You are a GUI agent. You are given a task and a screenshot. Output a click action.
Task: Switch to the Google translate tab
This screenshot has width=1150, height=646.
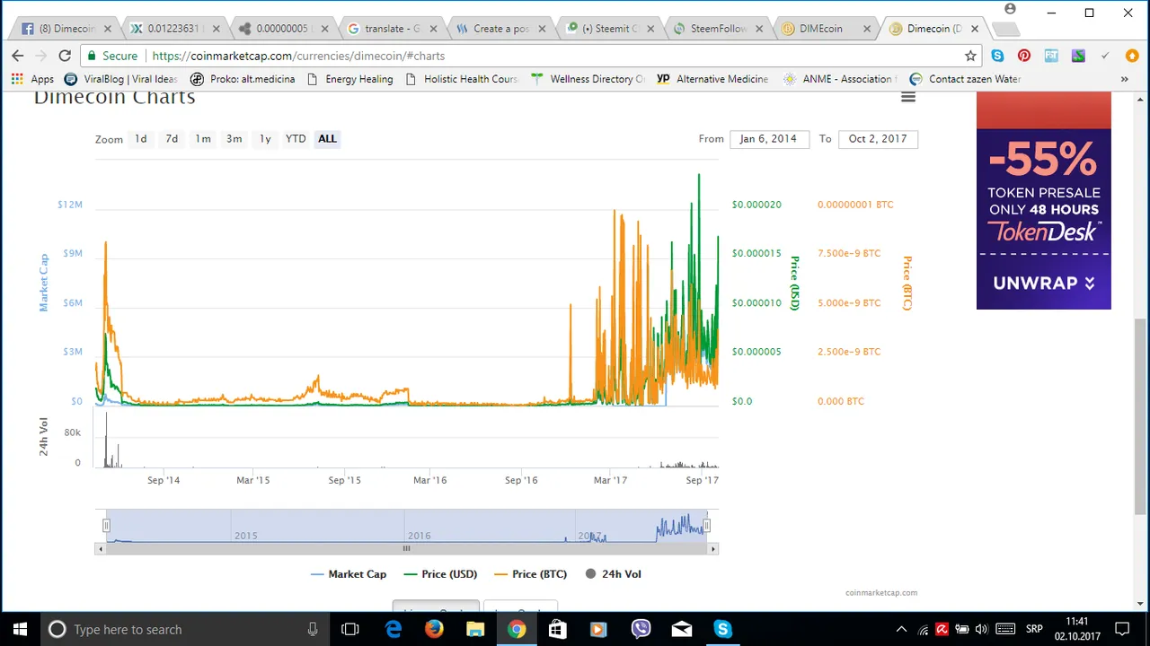point(394,29)
